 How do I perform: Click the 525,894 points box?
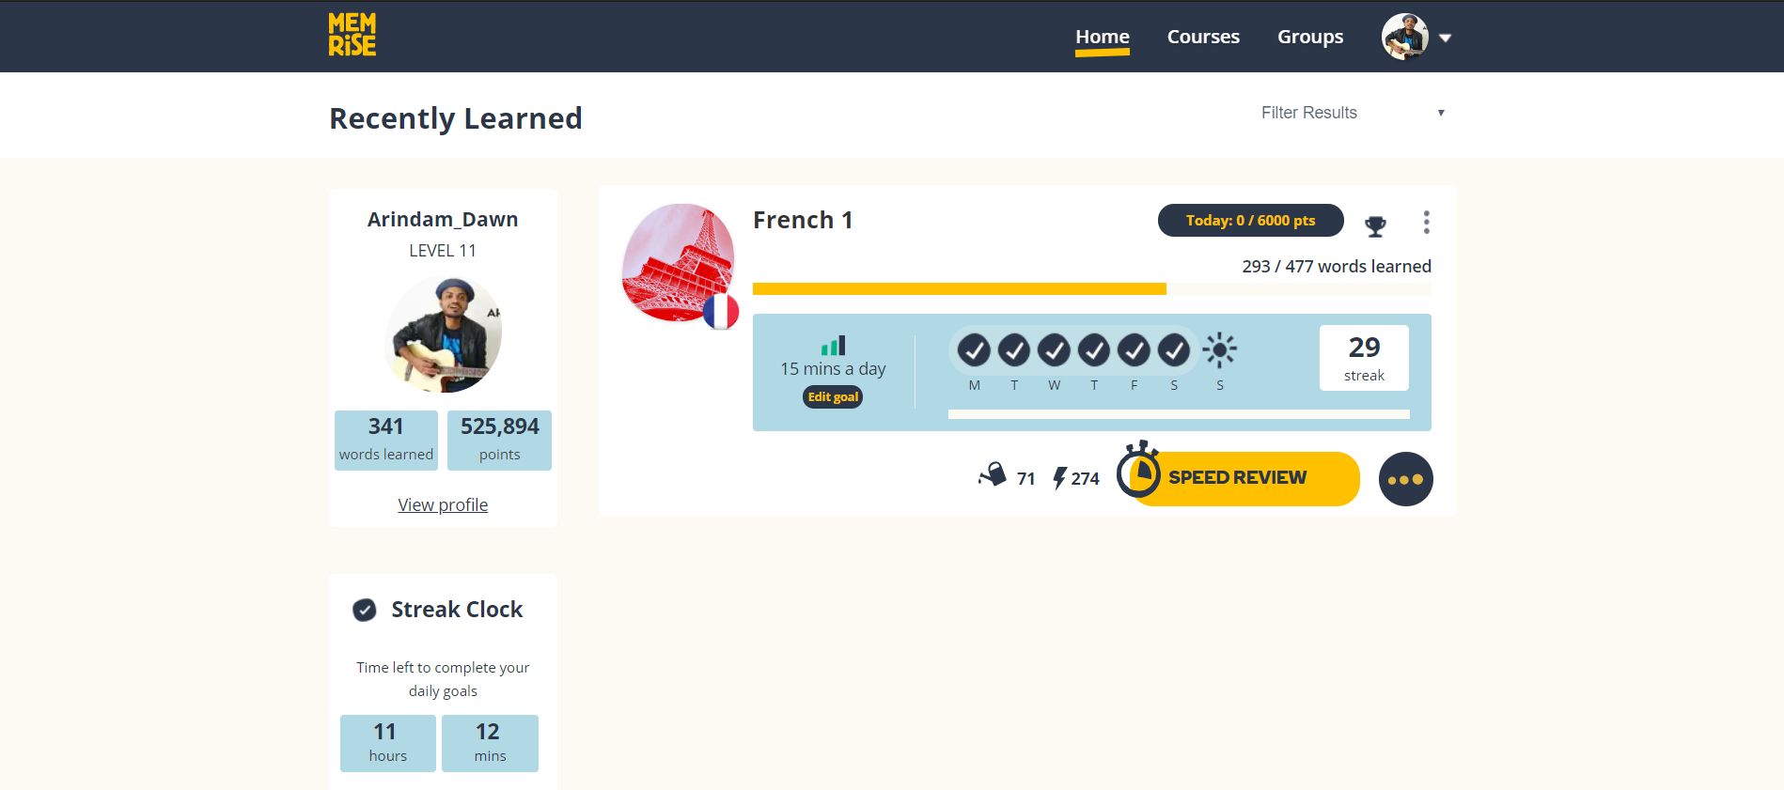[499, 440]
